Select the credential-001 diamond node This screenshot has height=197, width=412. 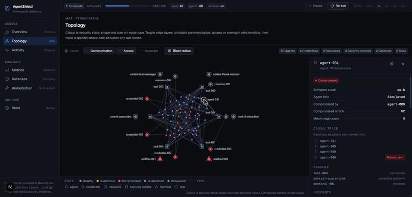147,135
